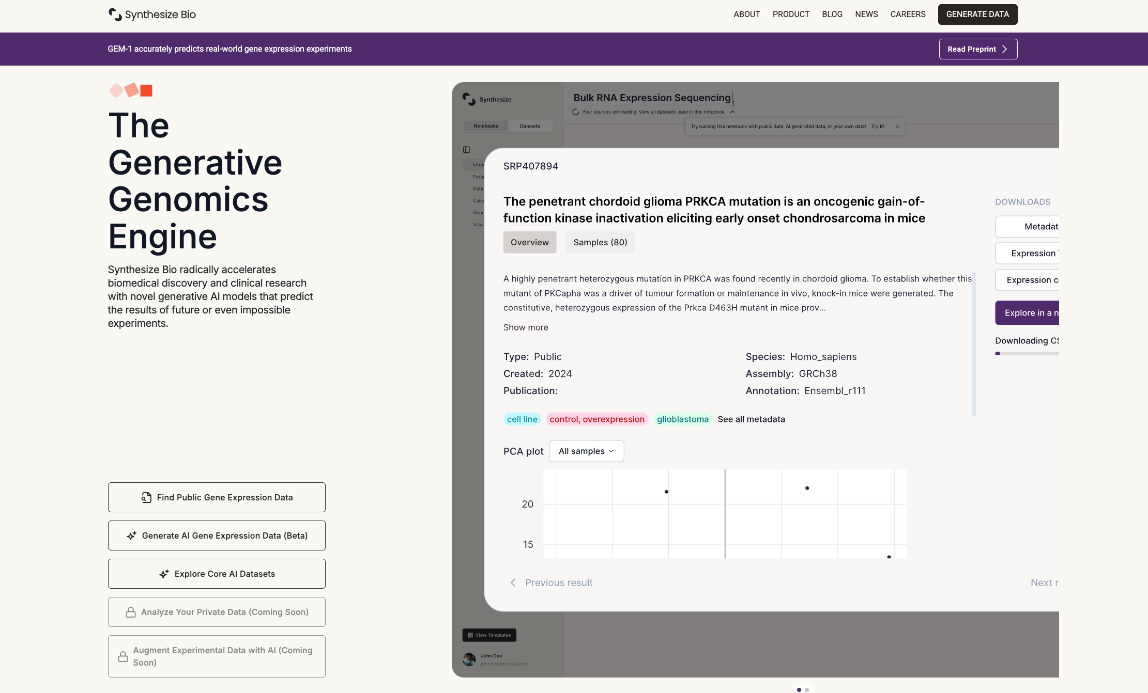Screen dimensions: 1148x693
Task: Switch to the Datasets tab
Action: click(x=530, y=126)
